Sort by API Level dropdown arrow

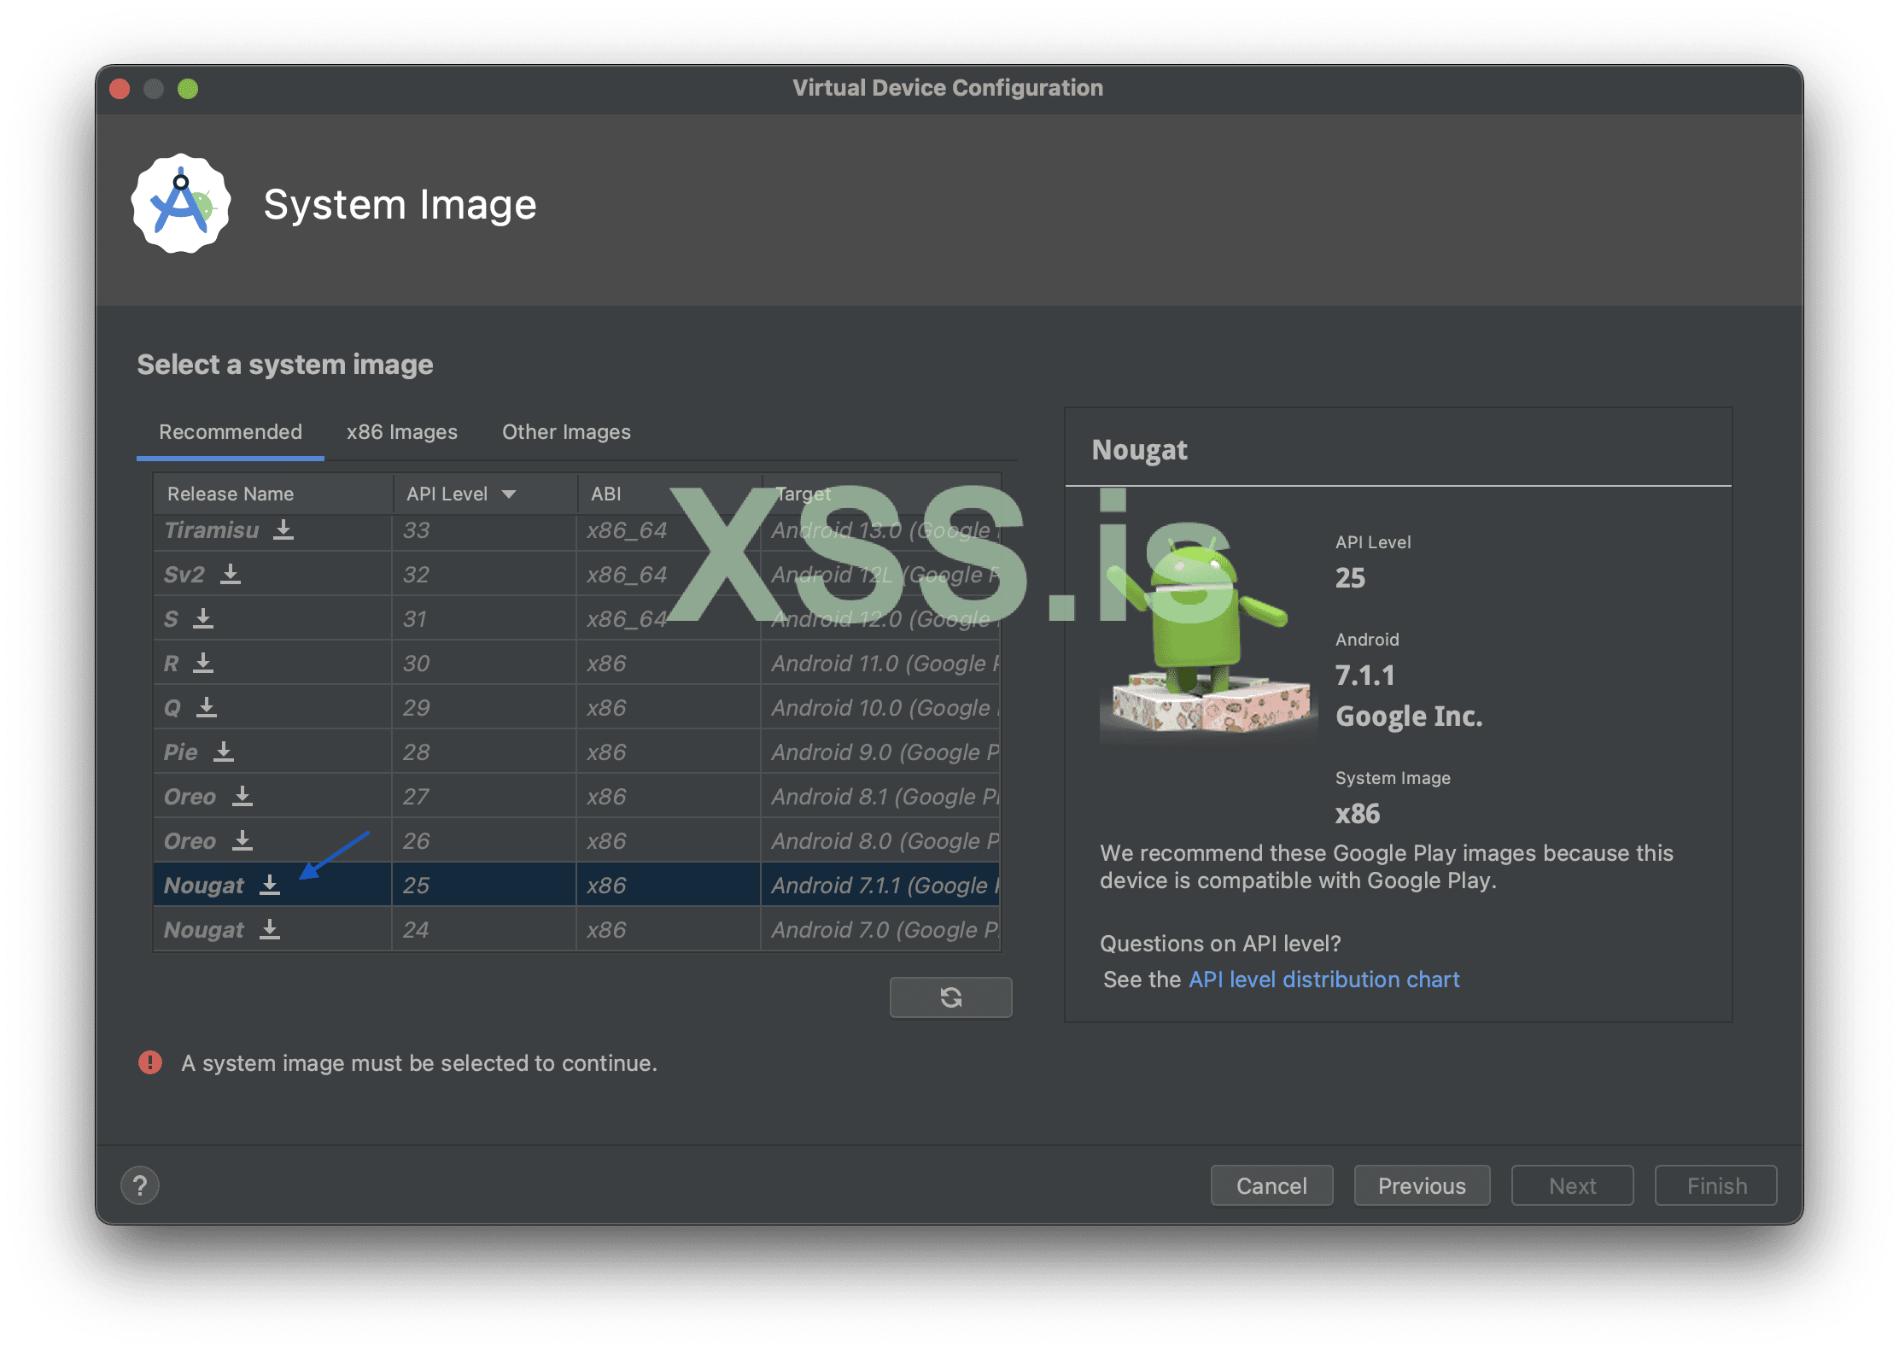[509, 494]
